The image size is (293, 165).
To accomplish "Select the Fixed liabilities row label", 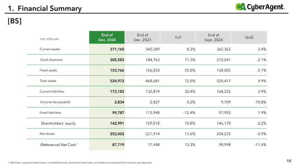I will coord(50,113).
